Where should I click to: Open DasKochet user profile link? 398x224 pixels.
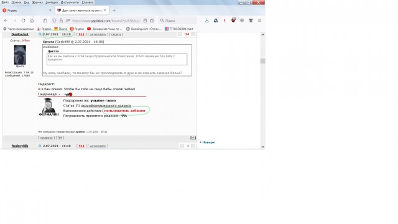click(x=20, y=34)
